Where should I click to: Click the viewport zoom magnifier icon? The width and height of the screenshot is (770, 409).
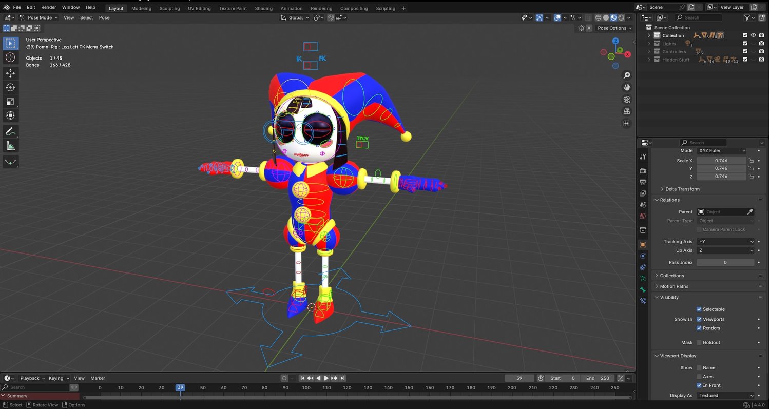click(627, 75)
